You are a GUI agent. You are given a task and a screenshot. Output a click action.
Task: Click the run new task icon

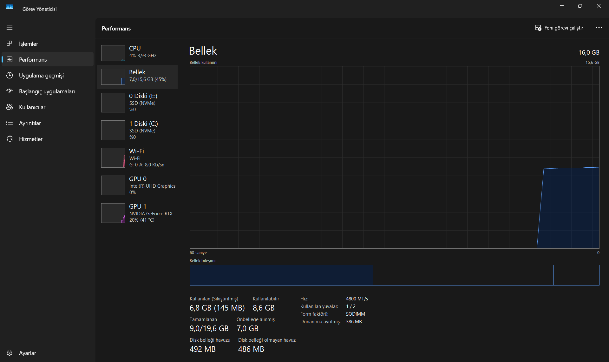pyautogui.click(x=538, y=28)
